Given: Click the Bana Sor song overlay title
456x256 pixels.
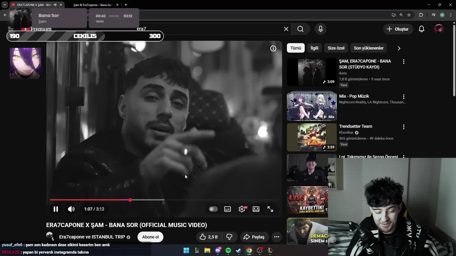Looking at the screenshot, I should tap(49, 16).
